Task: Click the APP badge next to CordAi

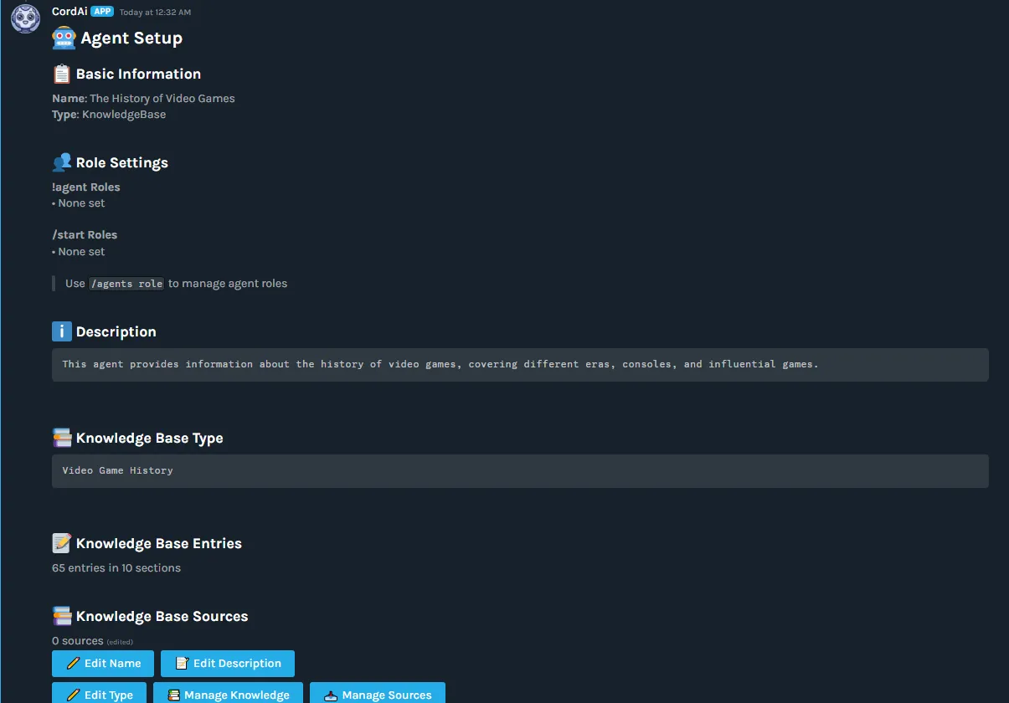Action: point(102,12)
